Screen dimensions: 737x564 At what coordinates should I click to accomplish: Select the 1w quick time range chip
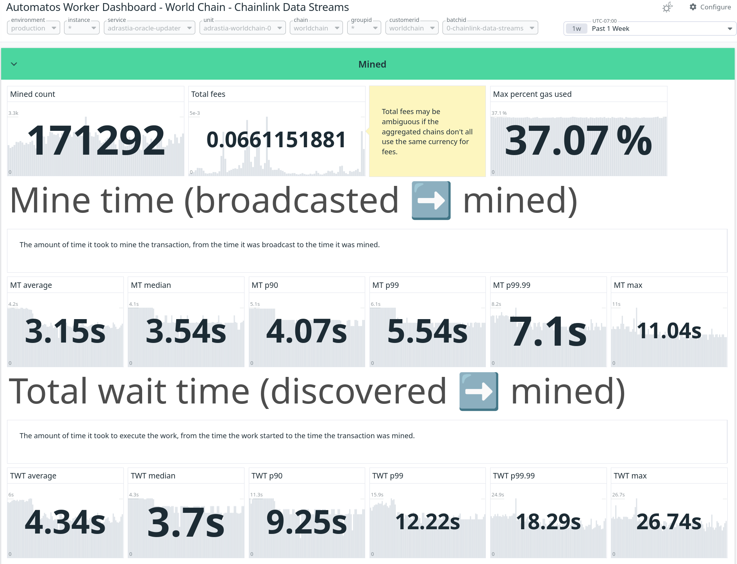pyautogui.click(x=576, y=28)
